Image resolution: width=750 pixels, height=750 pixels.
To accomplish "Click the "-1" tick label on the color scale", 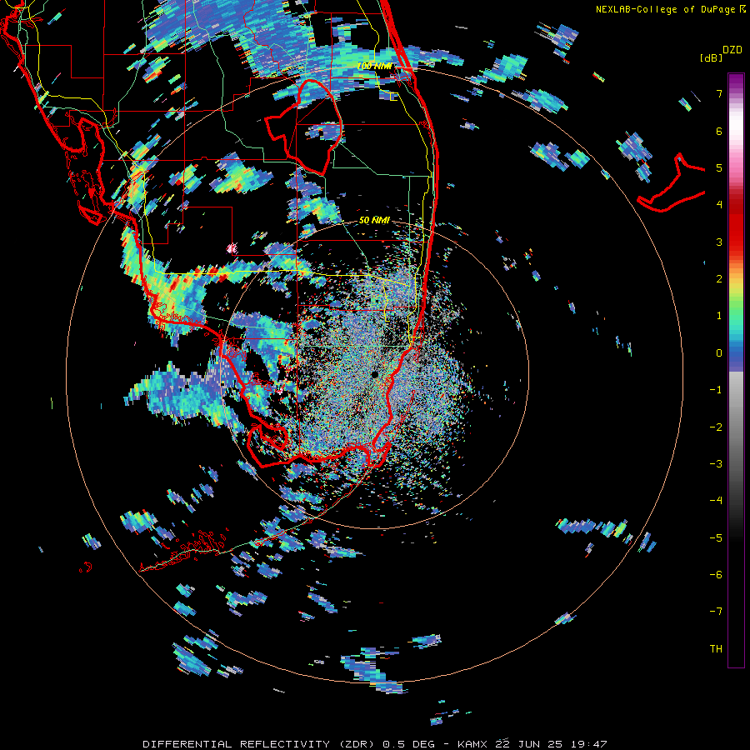I will pyautogui.click(x=716, y=390).
